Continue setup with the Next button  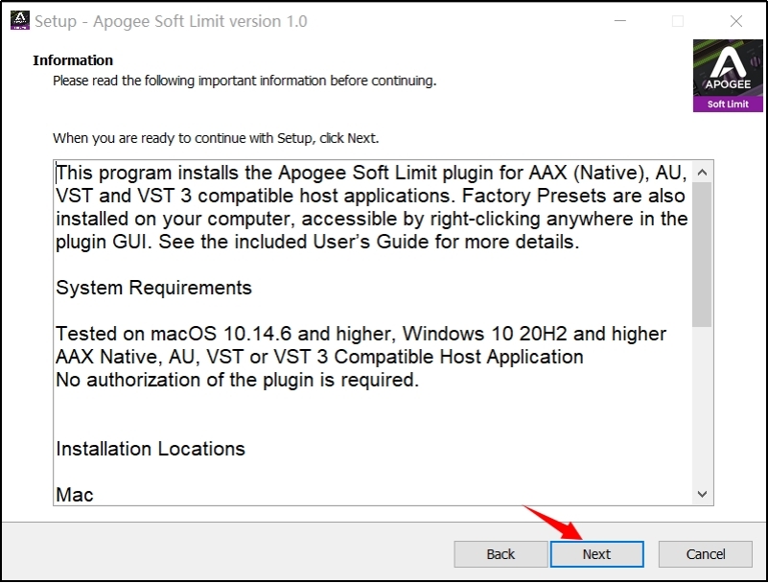597,554
